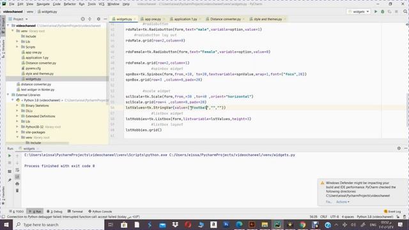Click Python 3.8 interpreter in status bar

point(375,217)
